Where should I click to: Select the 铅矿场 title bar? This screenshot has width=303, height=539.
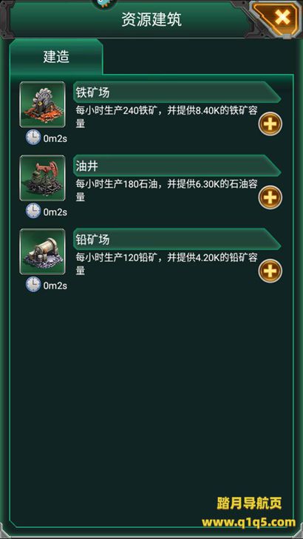point(177,240)
